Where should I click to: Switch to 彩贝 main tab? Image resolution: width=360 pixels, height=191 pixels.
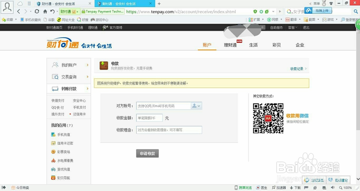pyautogui.click(x=276, y=45)
